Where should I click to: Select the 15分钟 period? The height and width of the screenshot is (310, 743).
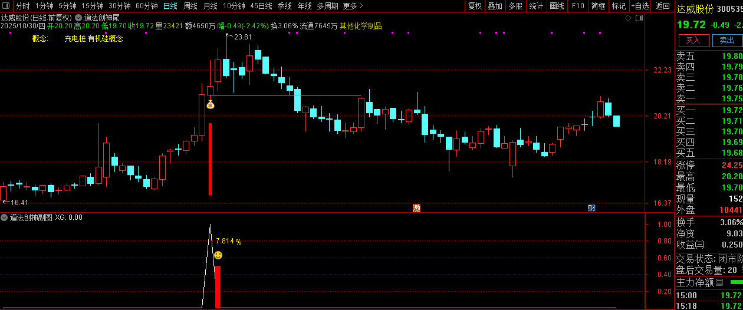92,6
